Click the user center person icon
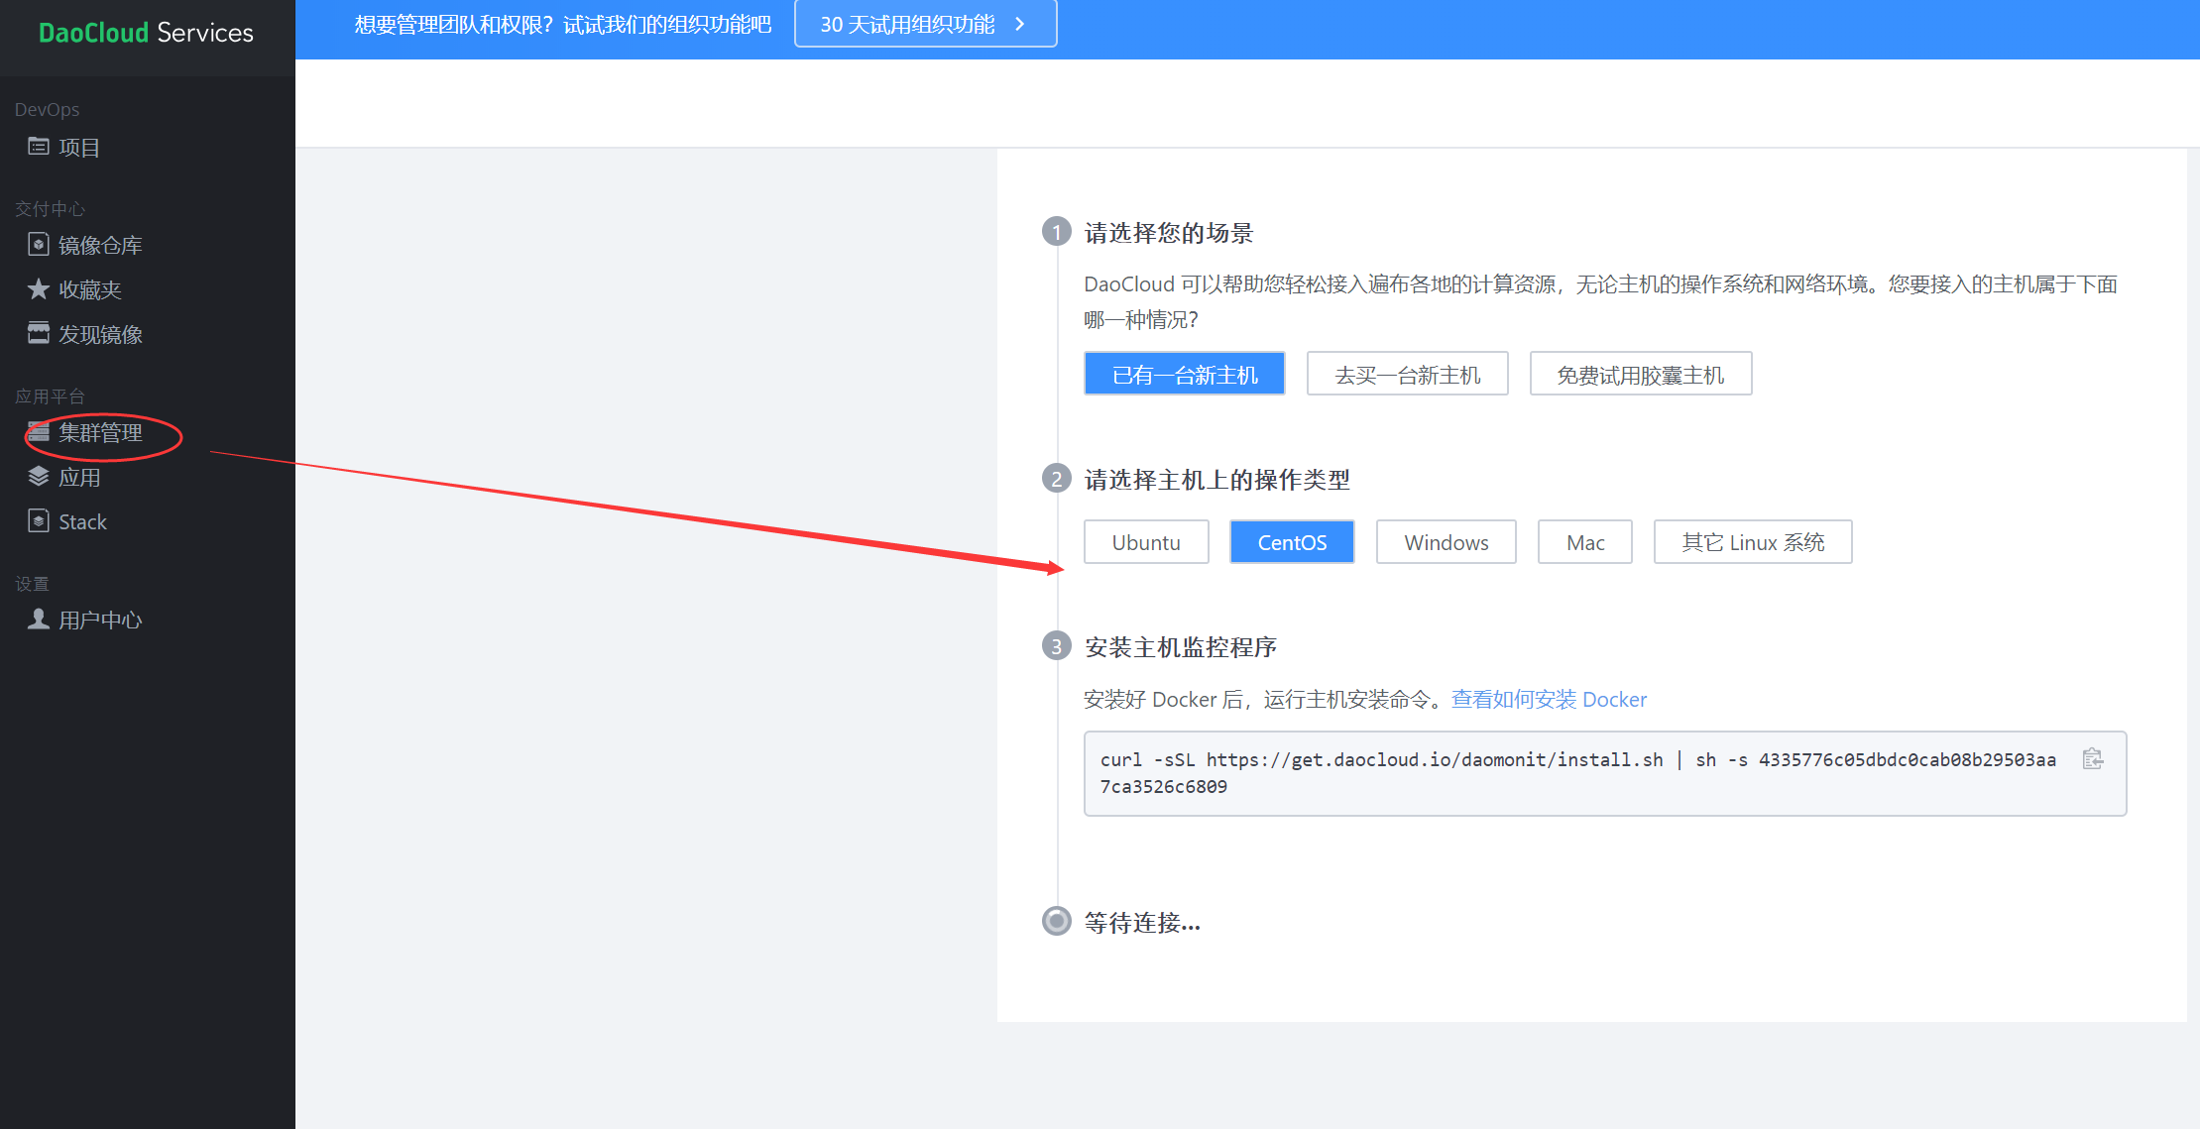This screenshot has height=1129, width=2200. [38, 619]
